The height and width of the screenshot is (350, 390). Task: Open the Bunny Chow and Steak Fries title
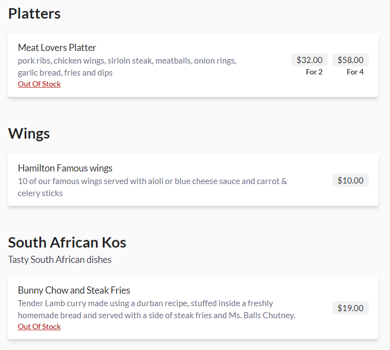(74, 290)
